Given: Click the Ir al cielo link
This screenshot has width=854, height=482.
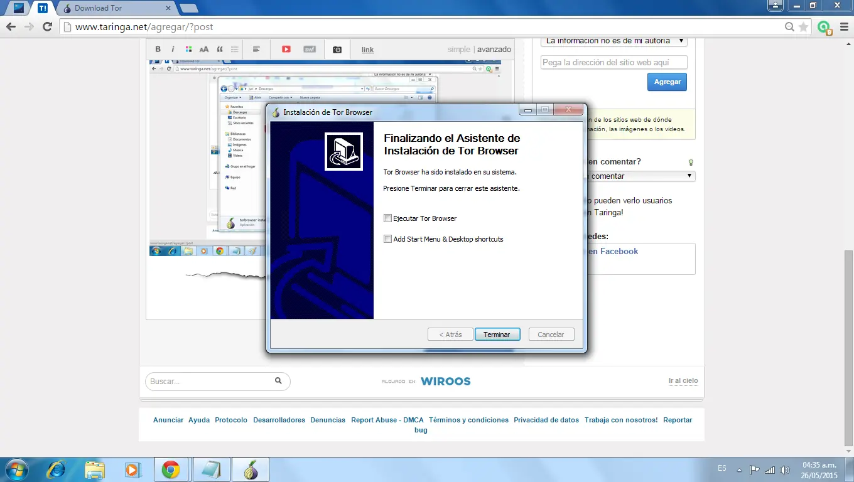Looking at the screenshot, I should pos(683,381).
